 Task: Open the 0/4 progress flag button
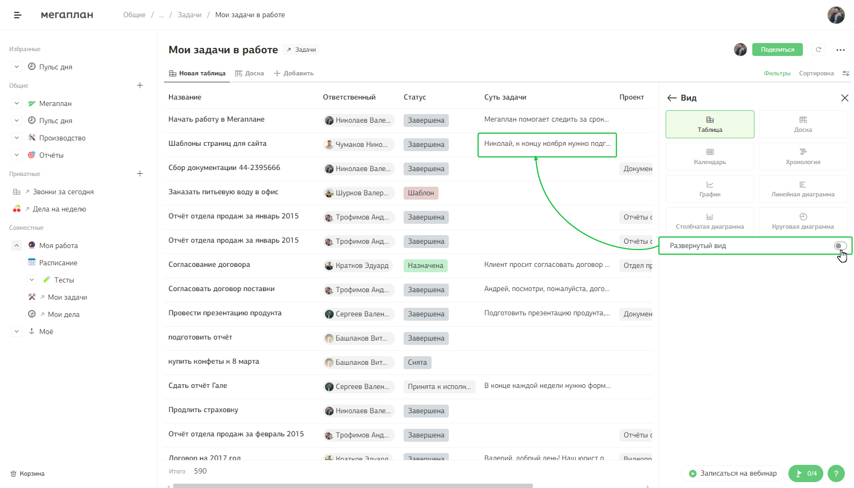pos(806,473)
